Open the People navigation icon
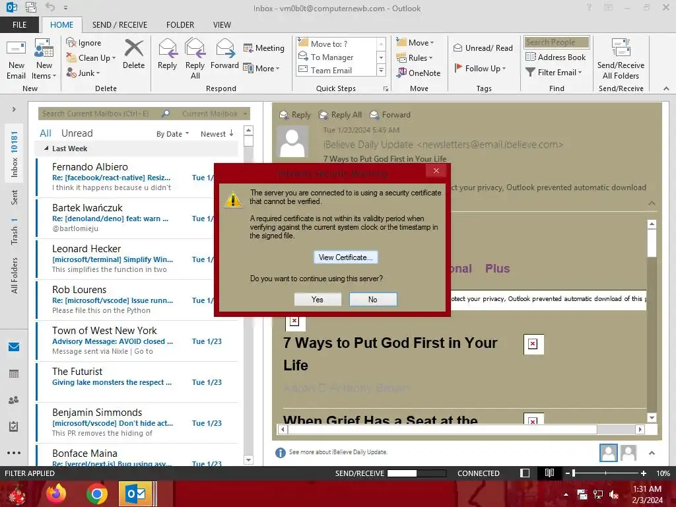676x507 pixels. (14, 400)
